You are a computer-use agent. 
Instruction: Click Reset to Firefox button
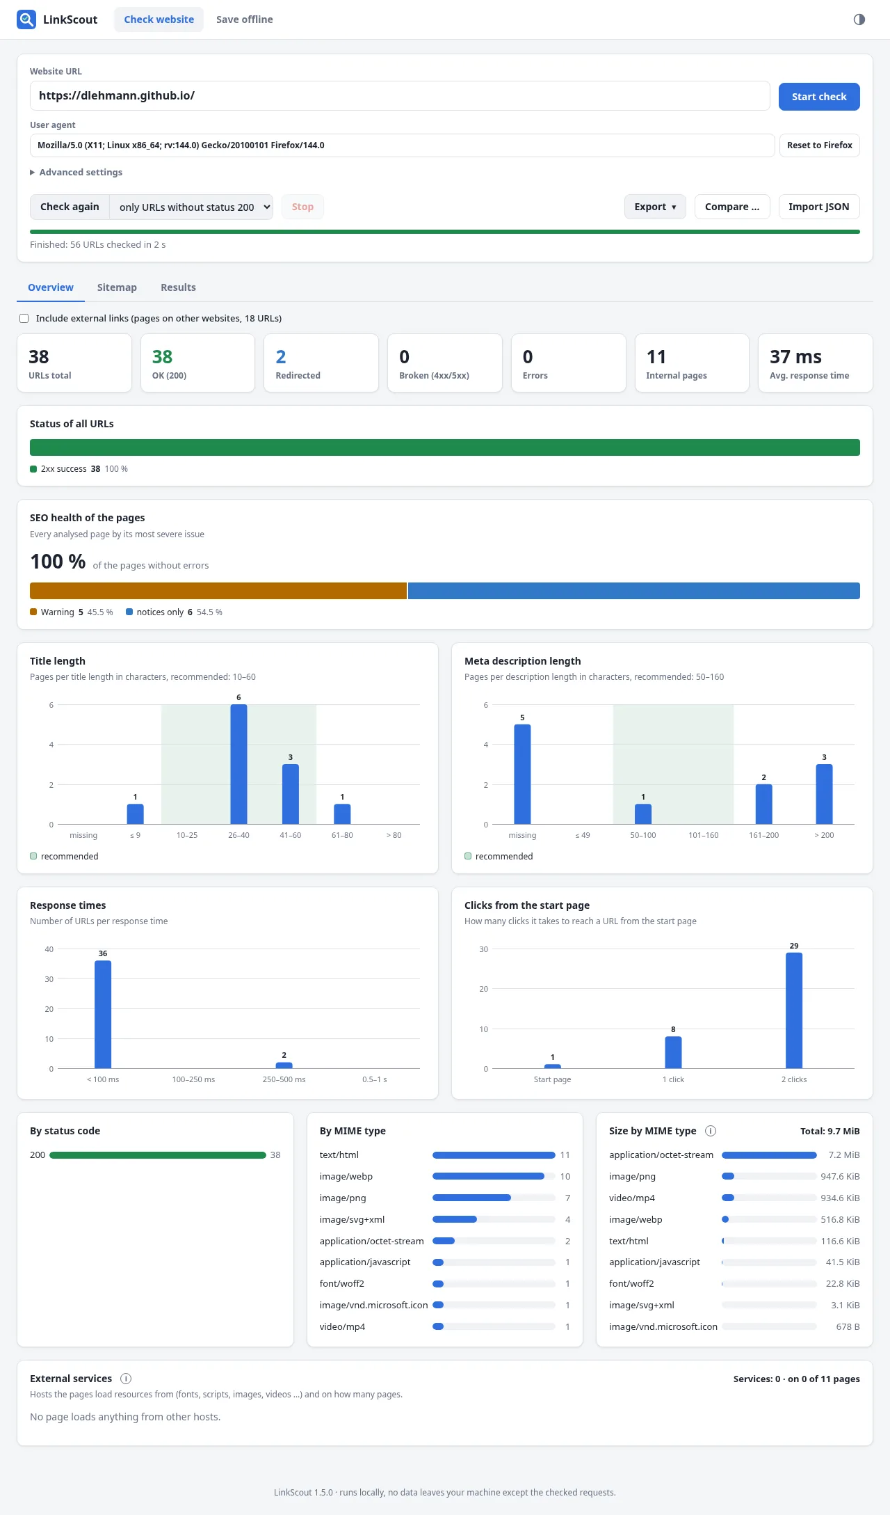pos(820,145)
